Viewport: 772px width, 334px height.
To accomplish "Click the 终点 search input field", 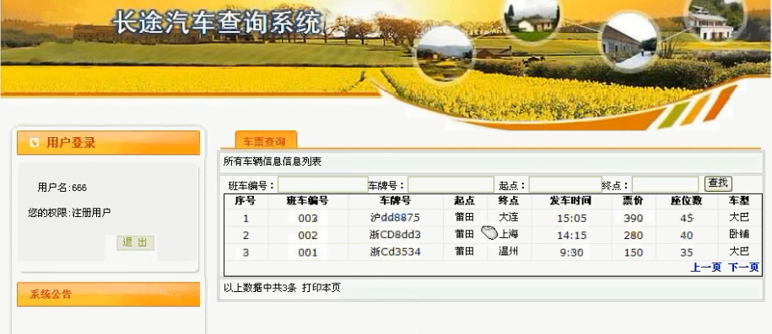I will (665, 185).
